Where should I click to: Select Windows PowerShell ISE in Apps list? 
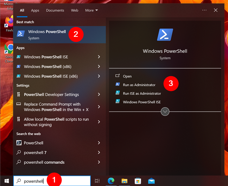pyautogui.click(x=46, y=57)
